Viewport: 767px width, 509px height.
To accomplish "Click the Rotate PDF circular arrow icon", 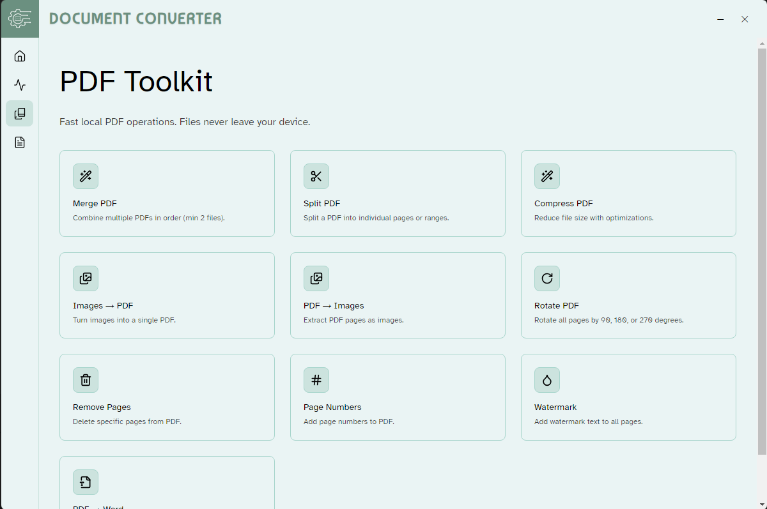I will (x=547, y=278).
